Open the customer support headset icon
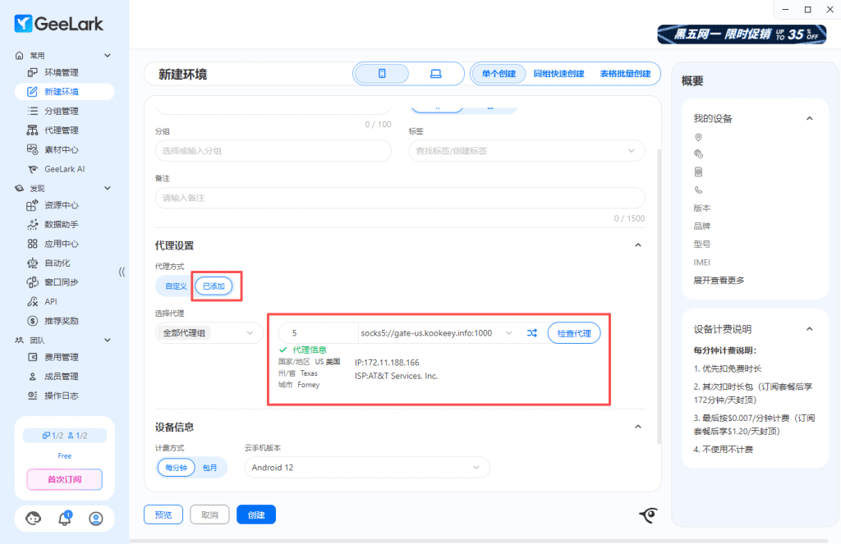Screen dimensions: 841x544 tap(34, 518)
